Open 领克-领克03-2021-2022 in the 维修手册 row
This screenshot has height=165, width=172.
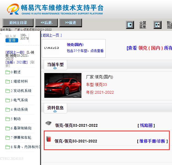[x=76, y=141]
